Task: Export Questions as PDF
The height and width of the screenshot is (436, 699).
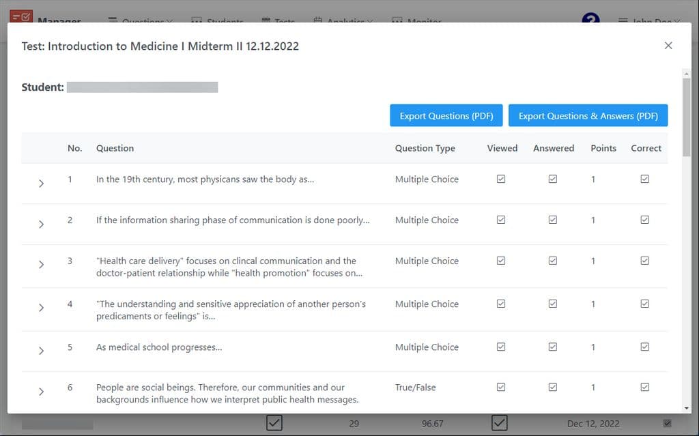Action: coord(446,115)
